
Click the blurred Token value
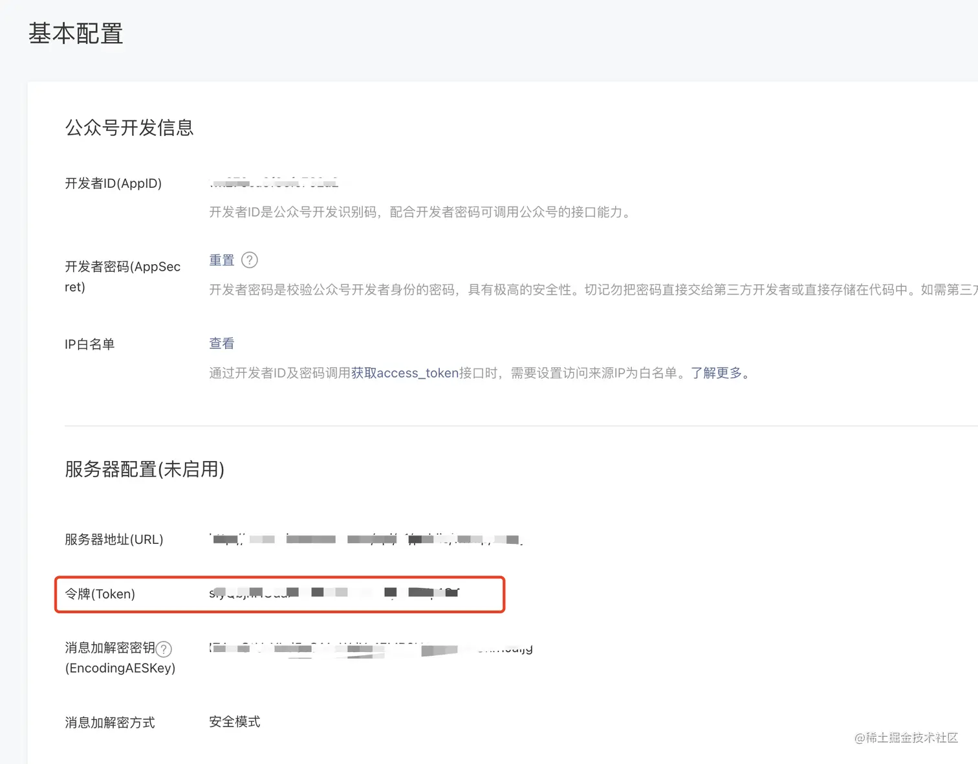click(334, 592)
